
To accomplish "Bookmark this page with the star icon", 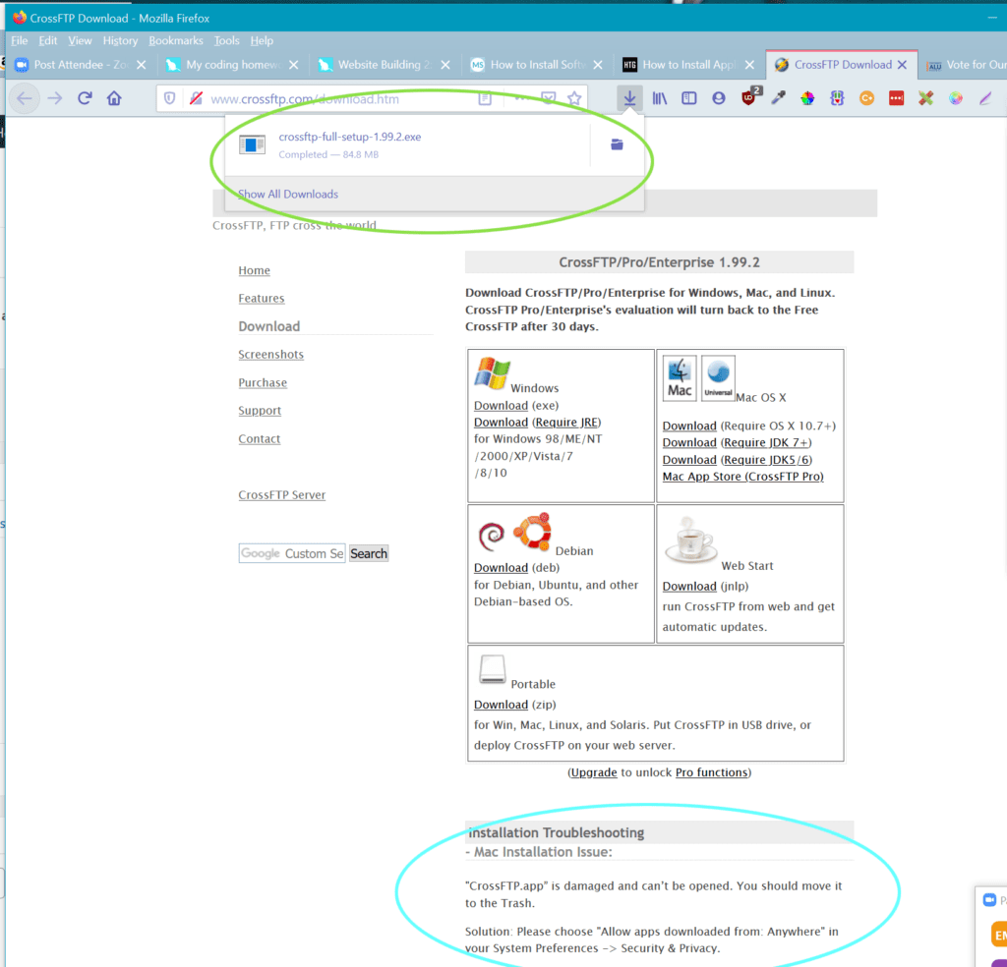I will click(x=574, y=98).
